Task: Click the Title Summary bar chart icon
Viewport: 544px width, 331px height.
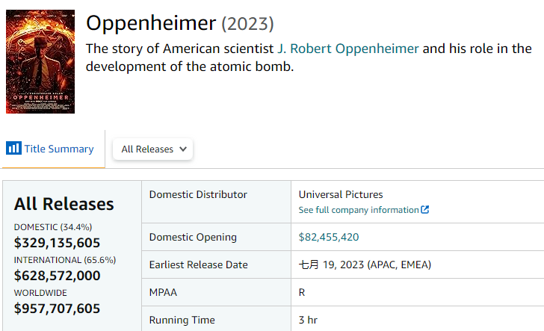Action: [13, 148]
